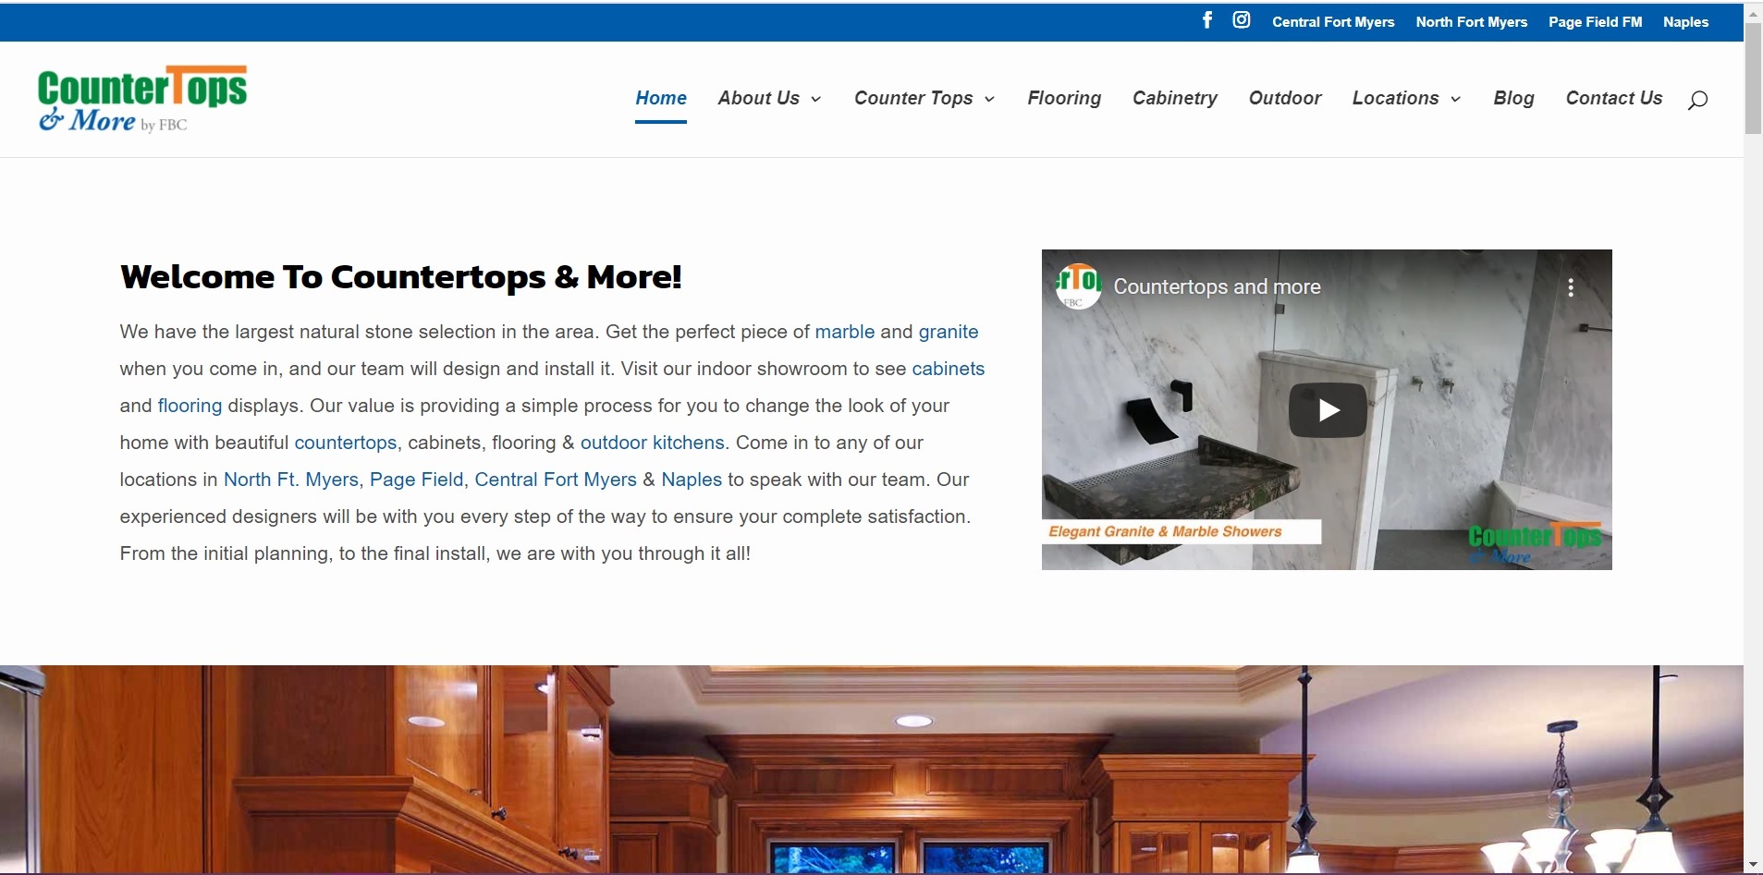Play the Countertops and more video
Image resolution: width=1763 pixels, height=875 pixels.
click(x=1328, y=409)
